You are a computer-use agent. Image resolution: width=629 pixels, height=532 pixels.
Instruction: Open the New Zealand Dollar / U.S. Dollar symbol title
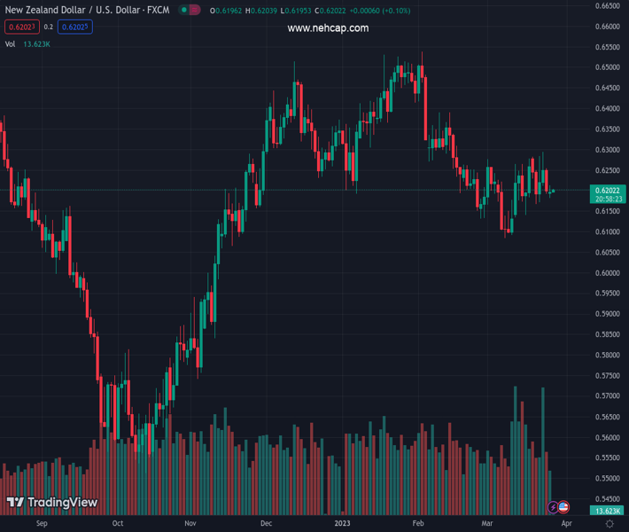tap(86, 11)
